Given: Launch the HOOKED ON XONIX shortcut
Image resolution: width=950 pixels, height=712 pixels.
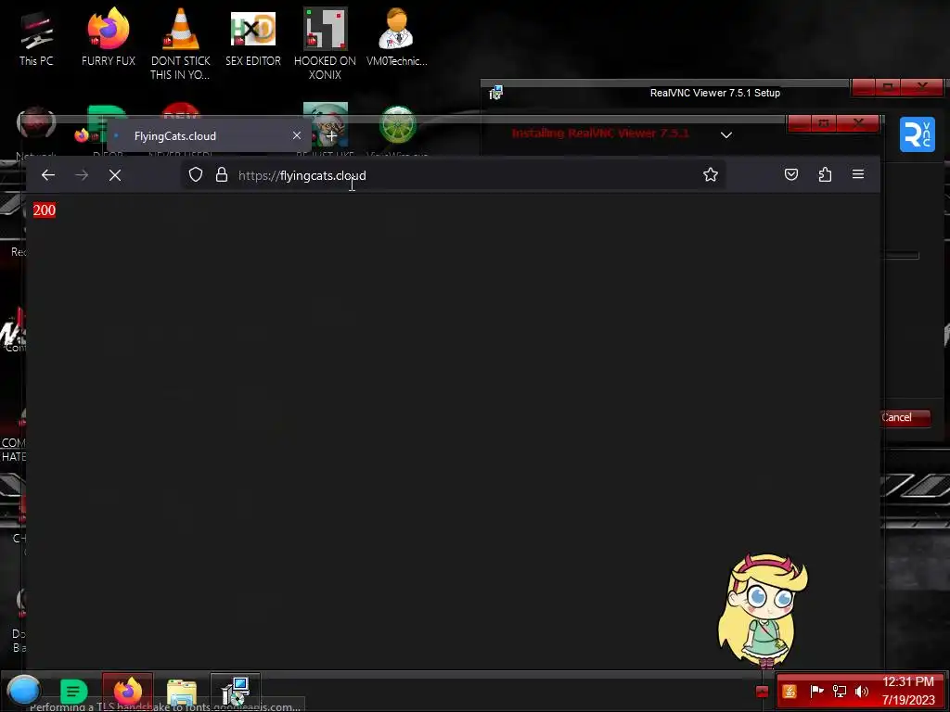Looking at the screenshot, I should 326,44.
